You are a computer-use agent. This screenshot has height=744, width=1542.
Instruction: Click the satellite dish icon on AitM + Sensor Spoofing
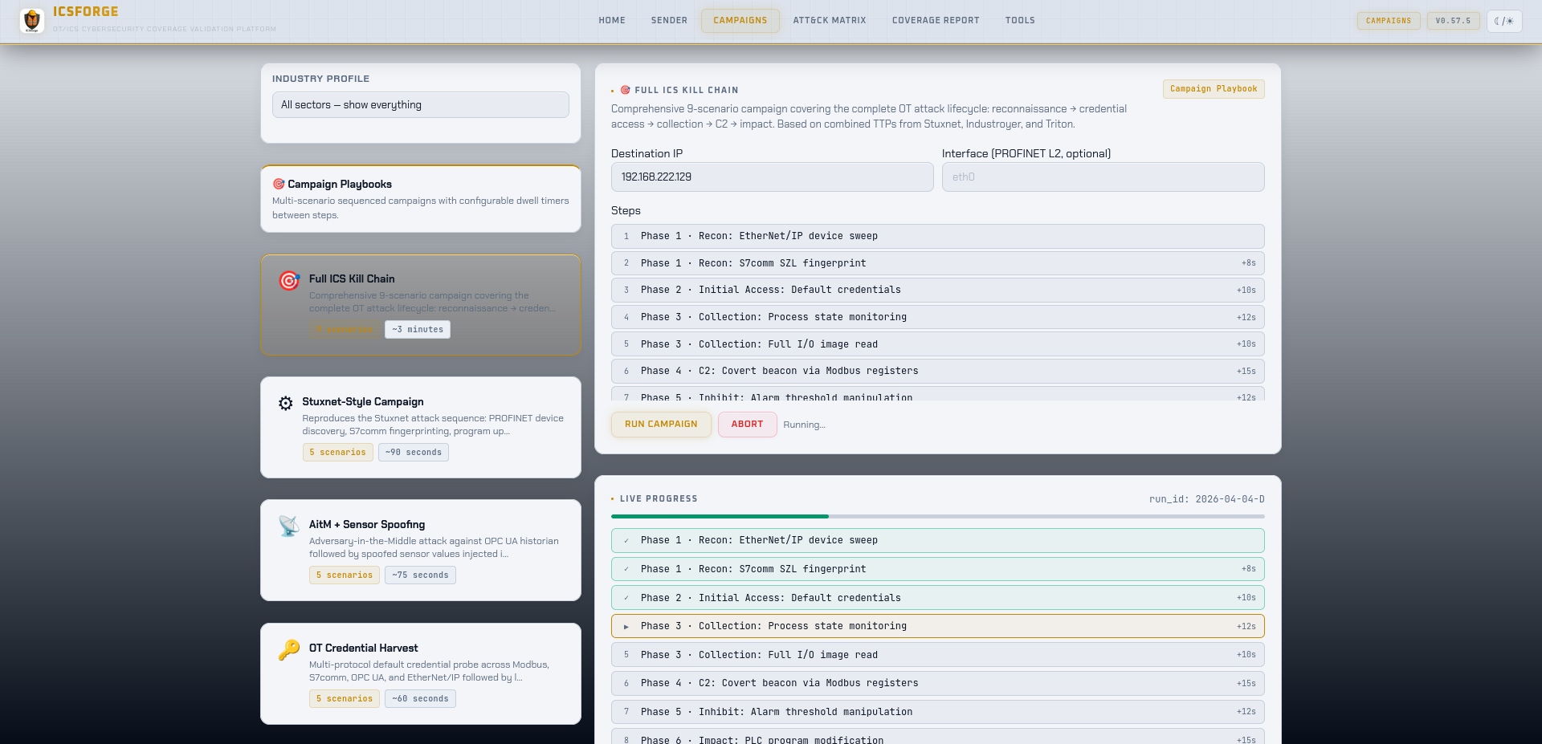coord(287,526)
